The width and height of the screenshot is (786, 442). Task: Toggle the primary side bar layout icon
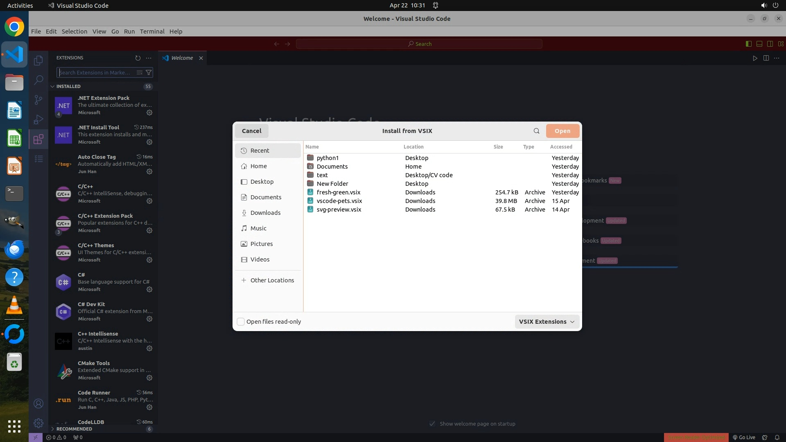coord(748,44)
